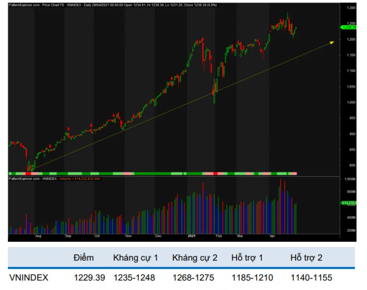Select the Aug label on time axis

pyautogui.click(x=38, y=237)
